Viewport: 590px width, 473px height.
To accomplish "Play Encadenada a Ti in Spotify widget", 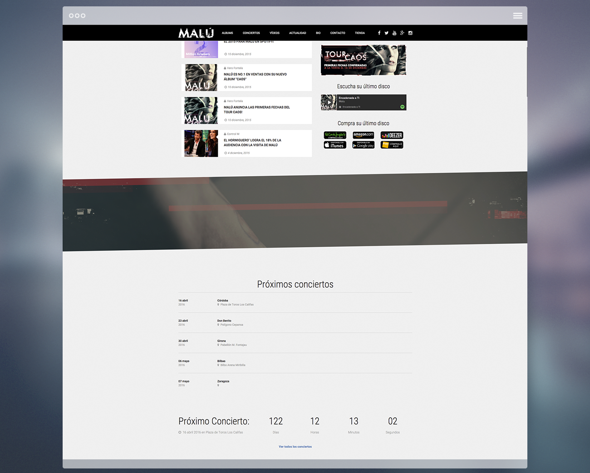I will [329, 102].
